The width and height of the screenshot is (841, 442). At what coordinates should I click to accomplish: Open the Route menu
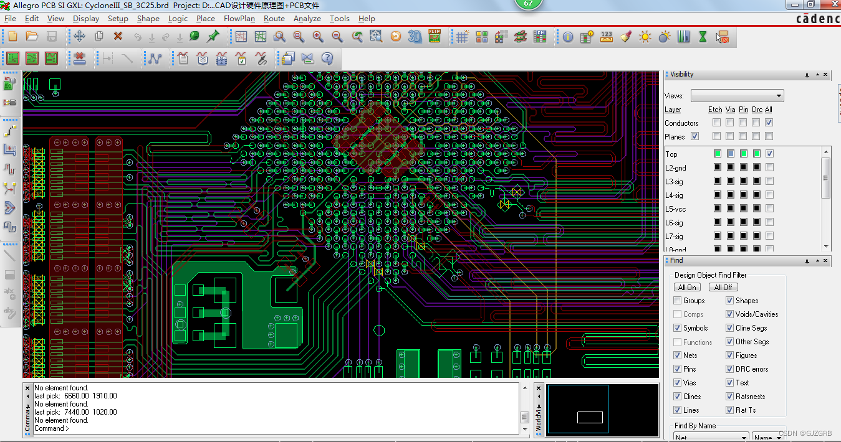pos(274,18)
